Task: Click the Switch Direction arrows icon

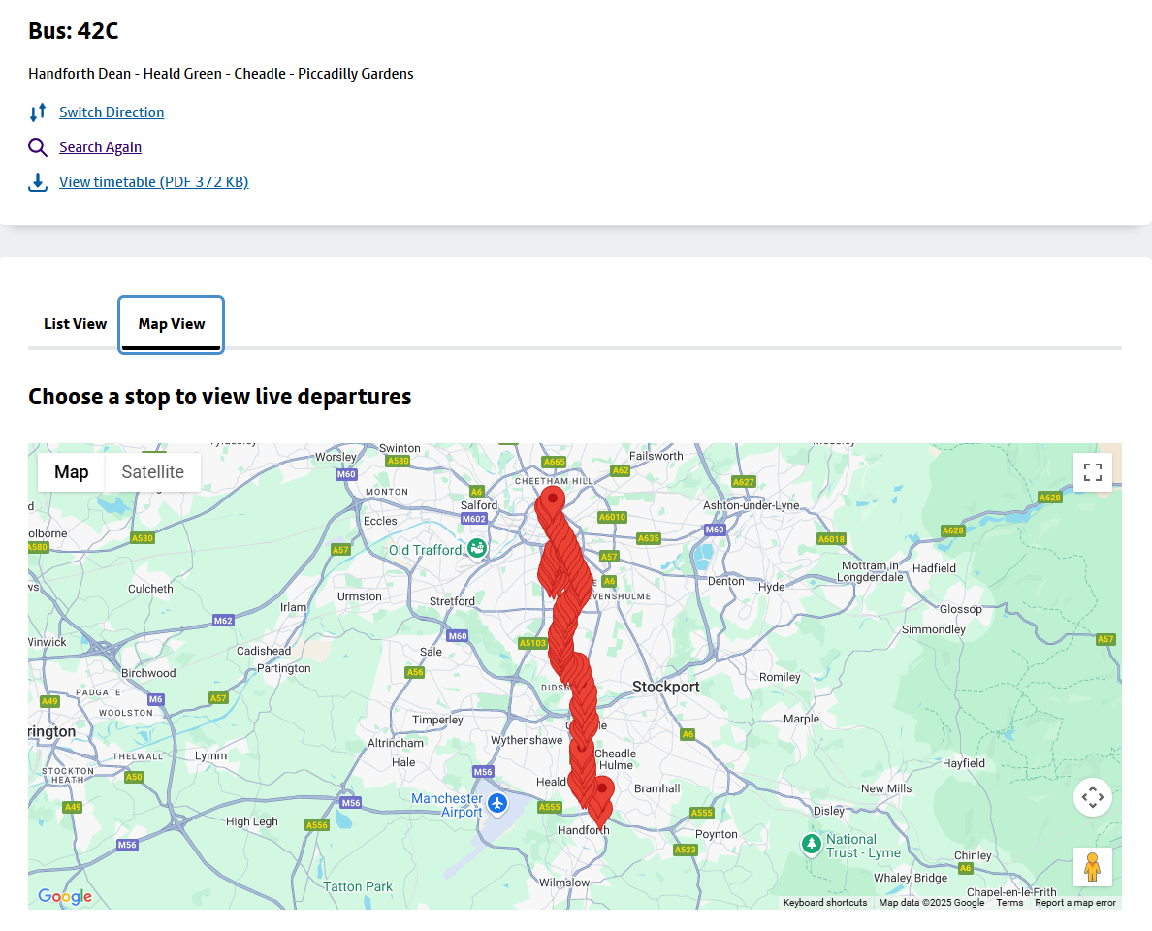Action: click(x=38, y=112)
